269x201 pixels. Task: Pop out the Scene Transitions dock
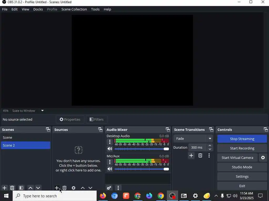[x=211, y=130]
